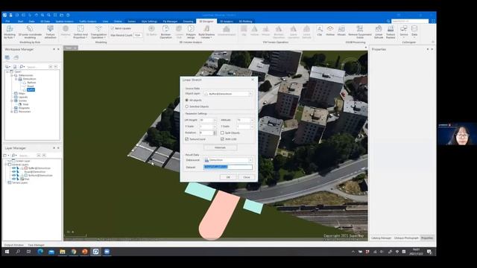Collapse the Datasources node in workspace tree
The height and width of the screenshot is (268, 477).
(12, 75)
